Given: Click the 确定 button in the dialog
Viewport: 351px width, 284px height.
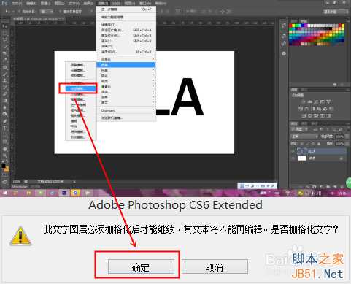Looking at the screenshot, I should (x=141, y=267).
